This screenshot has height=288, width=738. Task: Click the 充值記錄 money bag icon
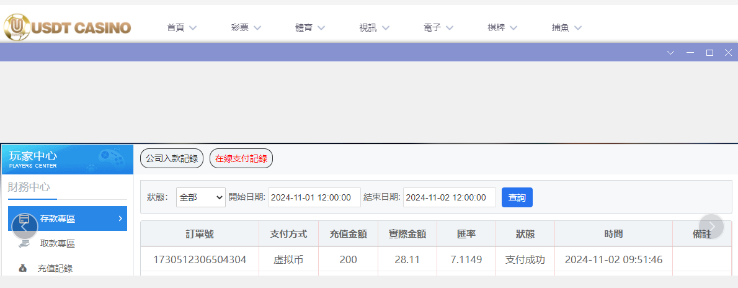click(23, 269)
